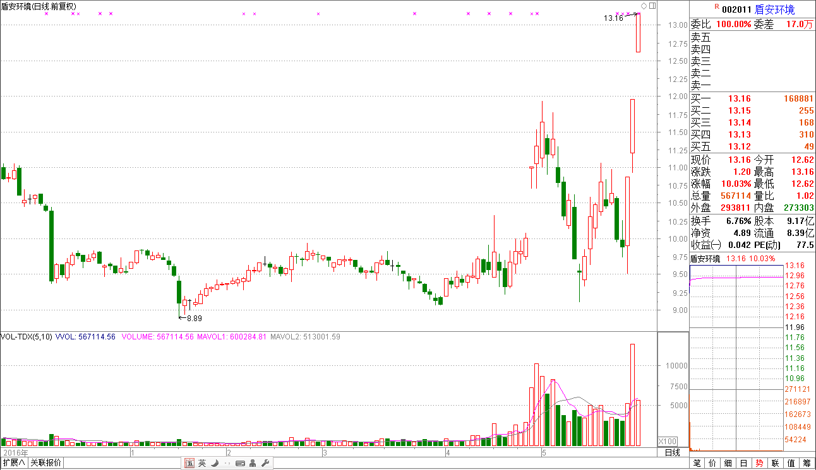Click the 买三 price 13.14
816x470 pixels.
(740, 122)
